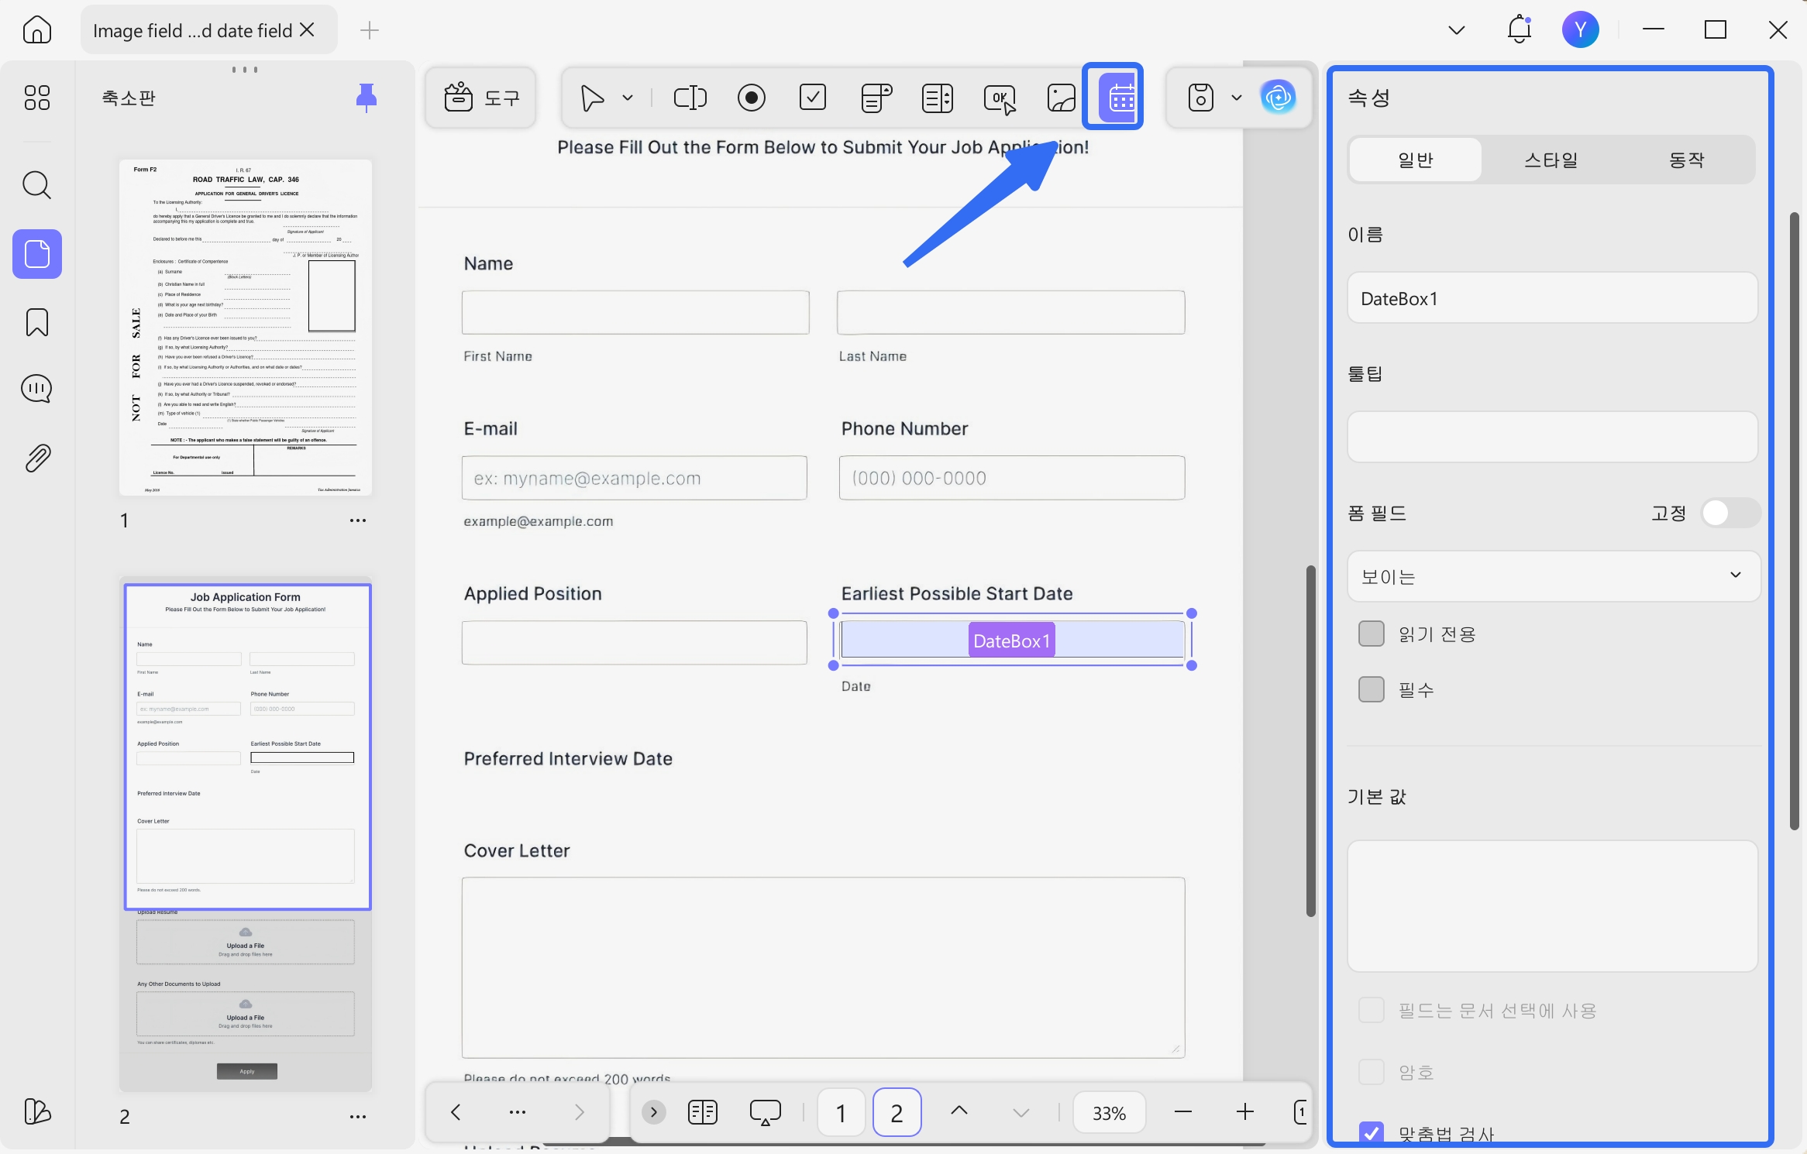Open the save options dropdown arrow
1807x1154 pixels.
pos(1237,98)
